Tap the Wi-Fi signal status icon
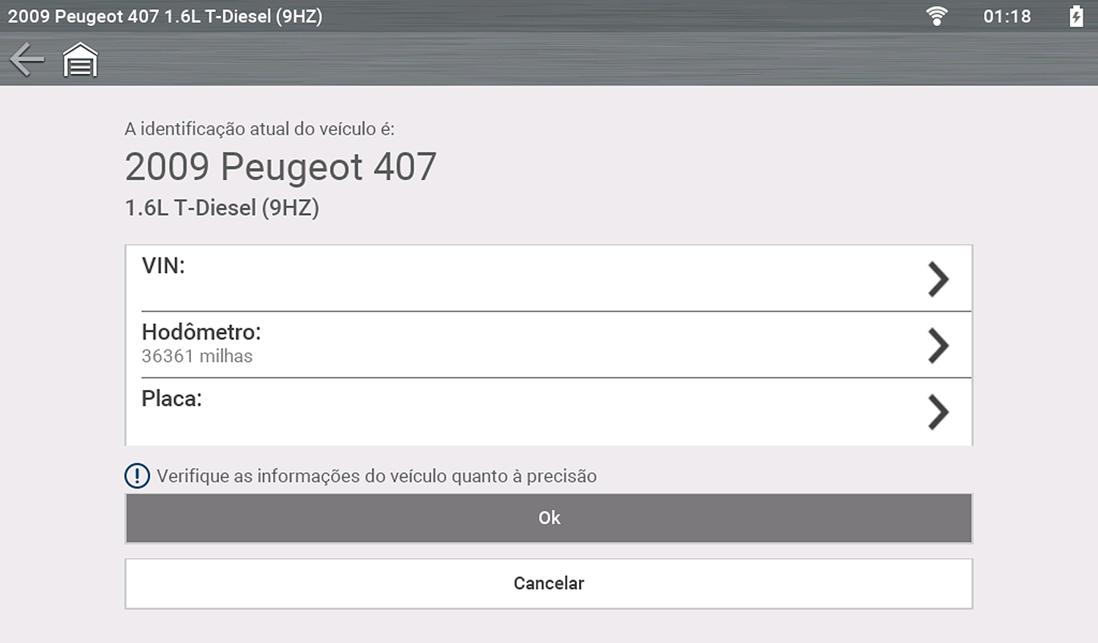Image resolution: width=1098 pixels, height=643 pixels. tap(936, 16)
